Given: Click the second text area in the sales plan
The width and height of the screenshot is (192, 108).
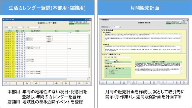Looking at the screenshot, I should [143, 49].
